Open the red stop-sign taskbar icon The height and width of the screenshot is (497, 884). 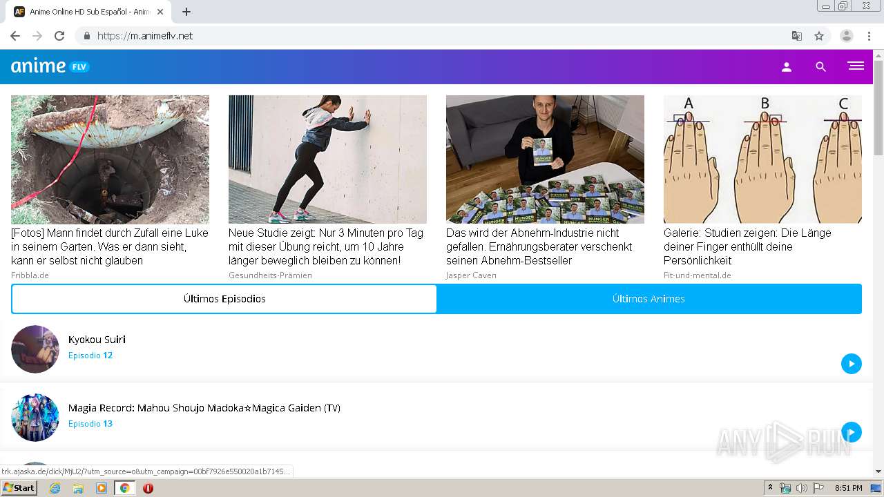click(148, 488)
